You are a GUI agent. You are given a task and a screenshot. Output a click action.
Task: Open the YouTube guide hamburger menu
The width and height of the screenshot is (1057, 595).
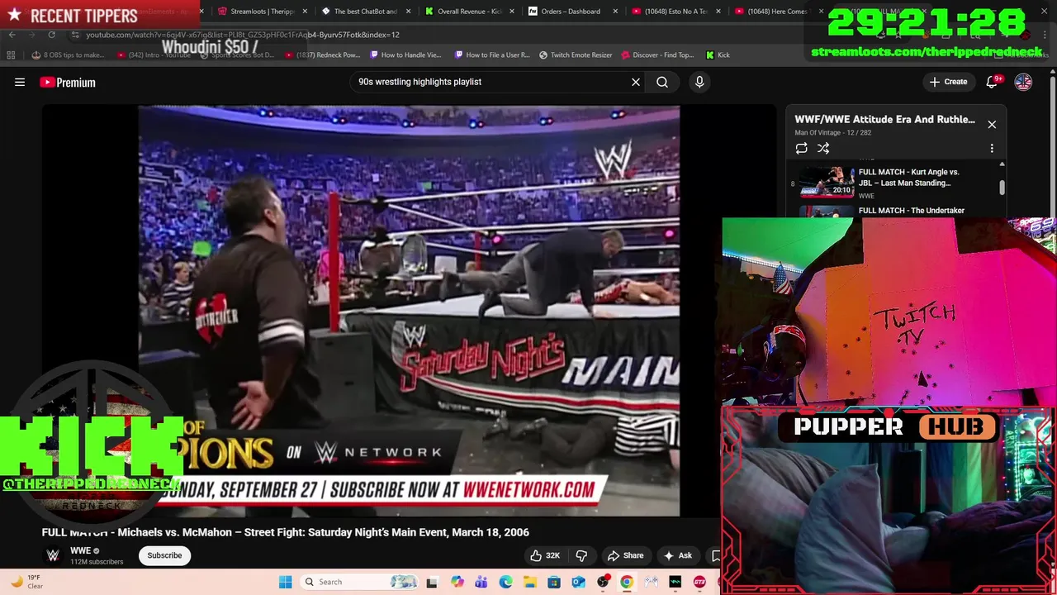20,82
